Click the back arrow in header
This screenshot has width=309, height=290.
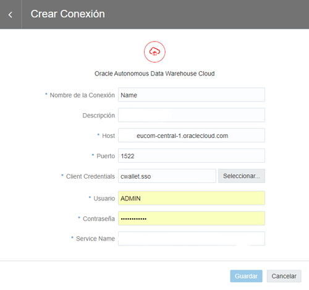11,15
